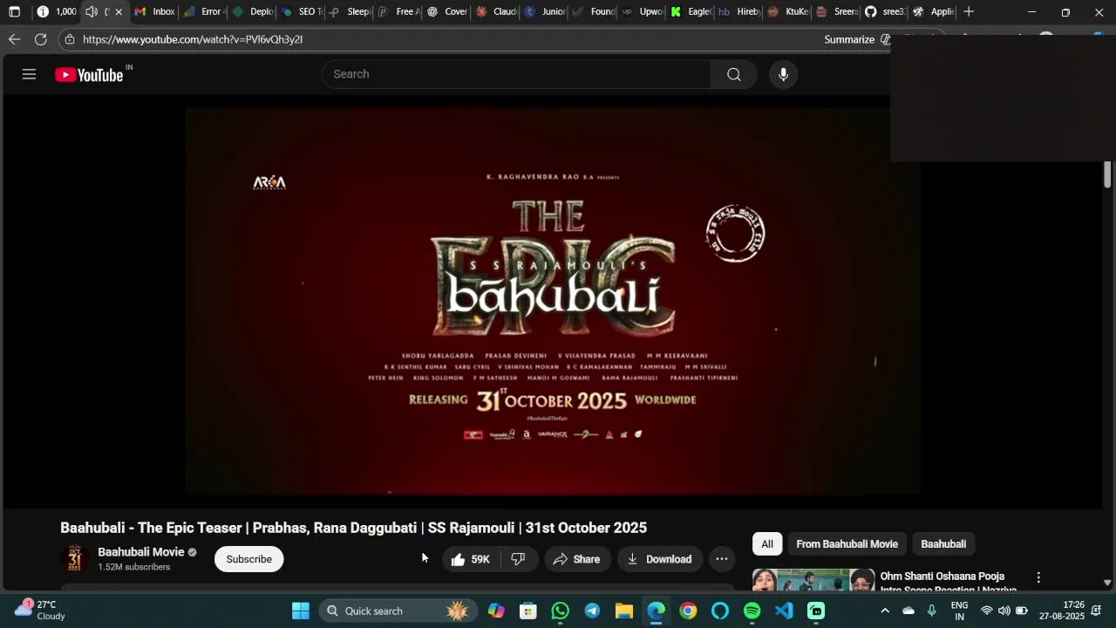Click microphone icon in system tray
The height and width of the screenshot is (628, 1116).
coord(931,611)
